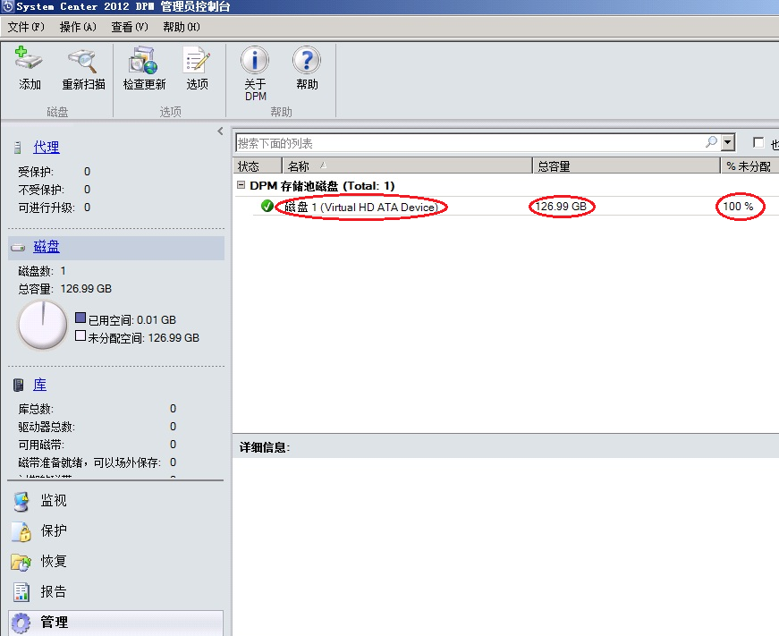Sort by 状态 column header
The image size is (779, 636).
point(258,166)
